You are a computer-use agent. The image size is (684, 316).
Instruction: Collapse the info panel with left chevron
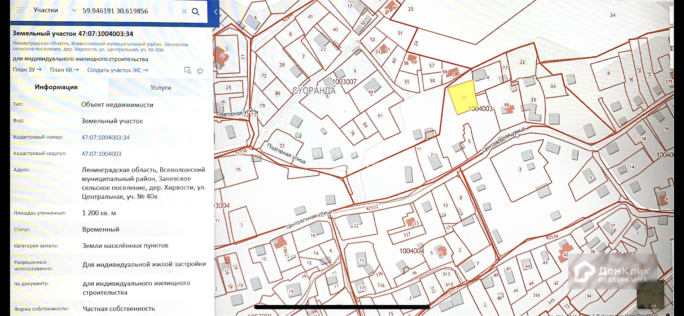(x=216, y=12)
